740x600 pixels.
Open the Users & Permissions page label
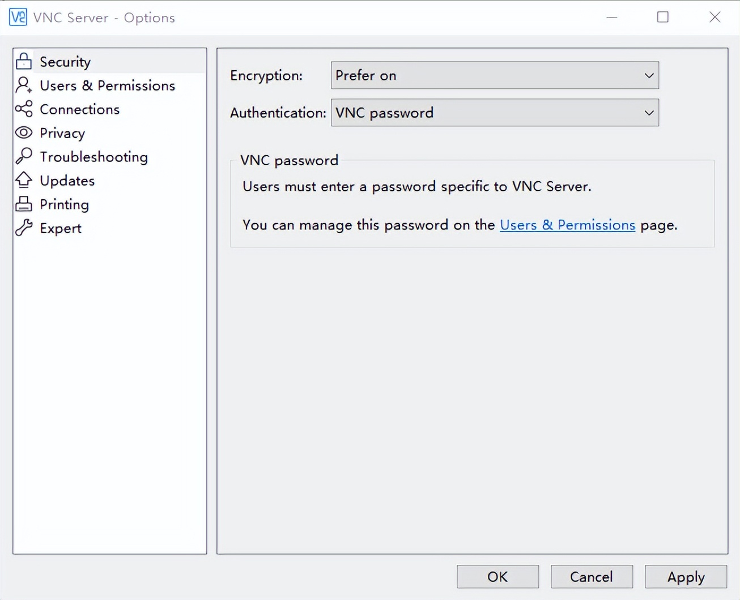[108, 85]
